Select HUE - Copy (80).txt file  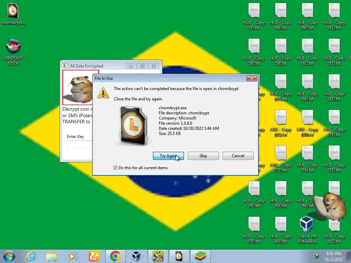tap(307, 123)
